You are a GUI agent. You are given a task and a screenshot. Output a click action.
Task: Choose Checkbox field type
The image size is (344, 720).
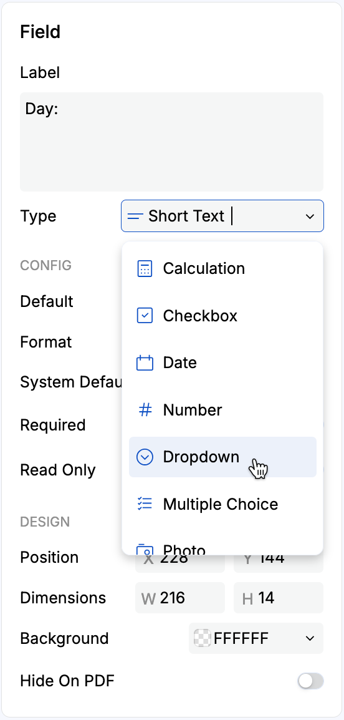(223, 316)
